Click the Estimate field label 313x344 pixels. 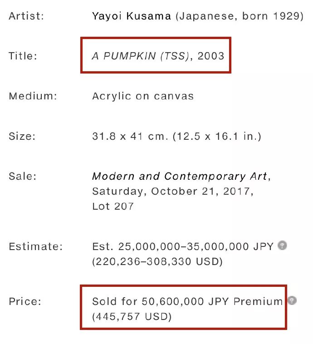pos(36,246)
